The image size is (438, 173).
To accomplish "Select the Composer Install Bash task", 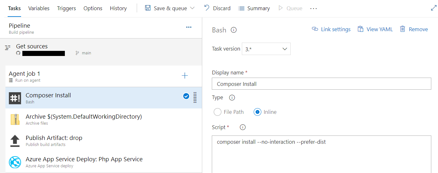I will (104, 98).
